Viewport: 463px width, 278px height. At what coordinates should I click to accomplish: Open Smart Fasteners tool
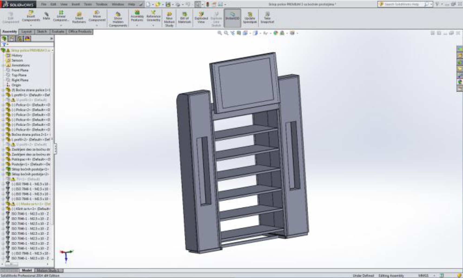tap(79, 17)
